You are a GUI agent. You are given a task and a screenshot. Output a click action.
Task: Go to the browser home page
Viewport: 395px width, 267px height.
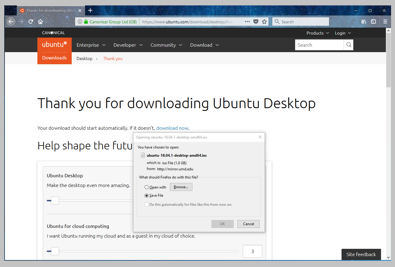point(40,22)
